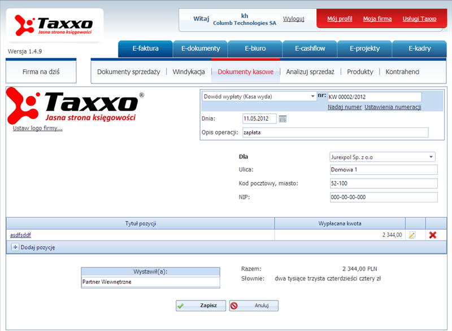The image size is (452, 331).
Task: Open the E-dokumenty tab
Action: click(x=201, y=48)
